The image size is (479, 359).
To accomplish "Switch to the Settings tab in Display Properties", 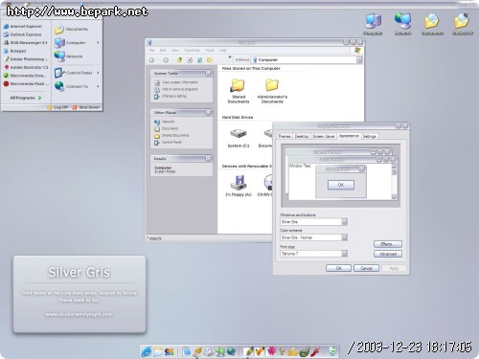I will click(370, 136).
